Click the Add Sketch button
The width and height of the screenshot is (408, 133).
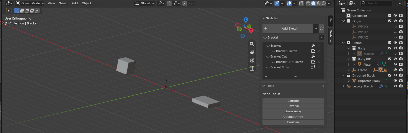point(288,28)
